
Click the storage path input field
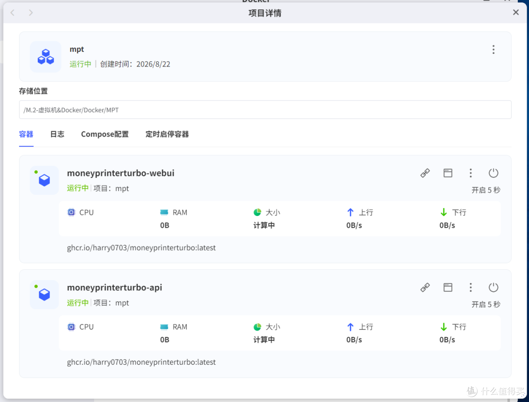point(265,110)
